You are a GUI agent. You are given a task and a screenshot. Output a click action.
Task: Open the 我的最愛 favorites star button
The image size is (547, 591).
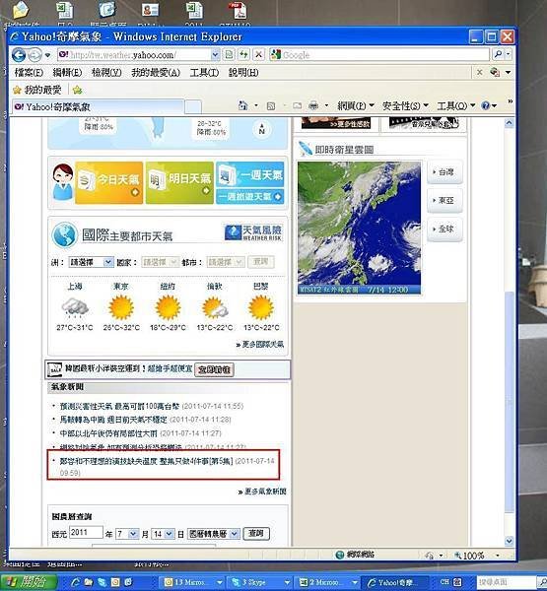pos(37,90)
